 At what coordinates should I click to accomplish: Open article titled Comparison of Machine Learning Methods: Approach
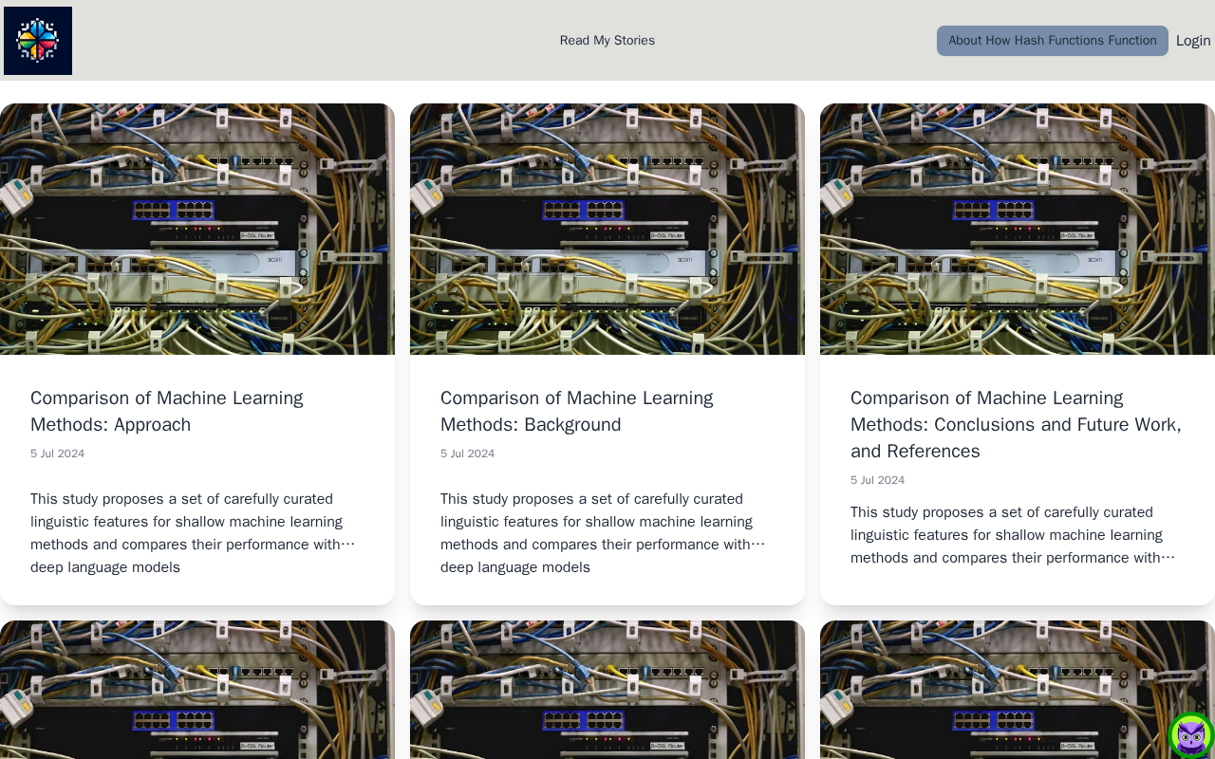tap(167, 411)
